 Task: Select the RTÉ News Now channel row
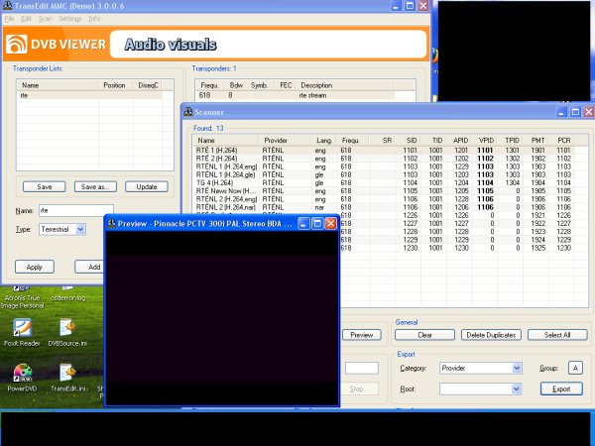pyautogui.click(x=384, y=190)
